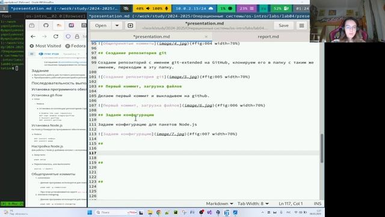Open Fedora bookmark

click(x=76, y=46)
